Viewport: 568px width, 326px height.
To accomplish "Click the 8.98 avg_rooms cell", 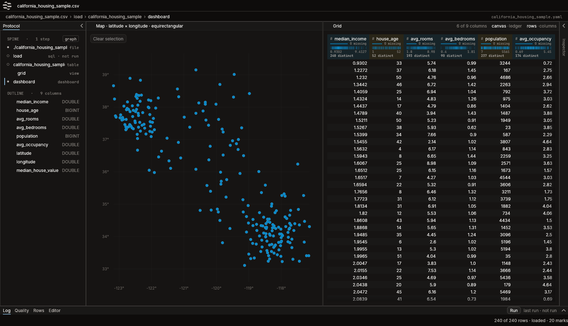I will 432,163.
